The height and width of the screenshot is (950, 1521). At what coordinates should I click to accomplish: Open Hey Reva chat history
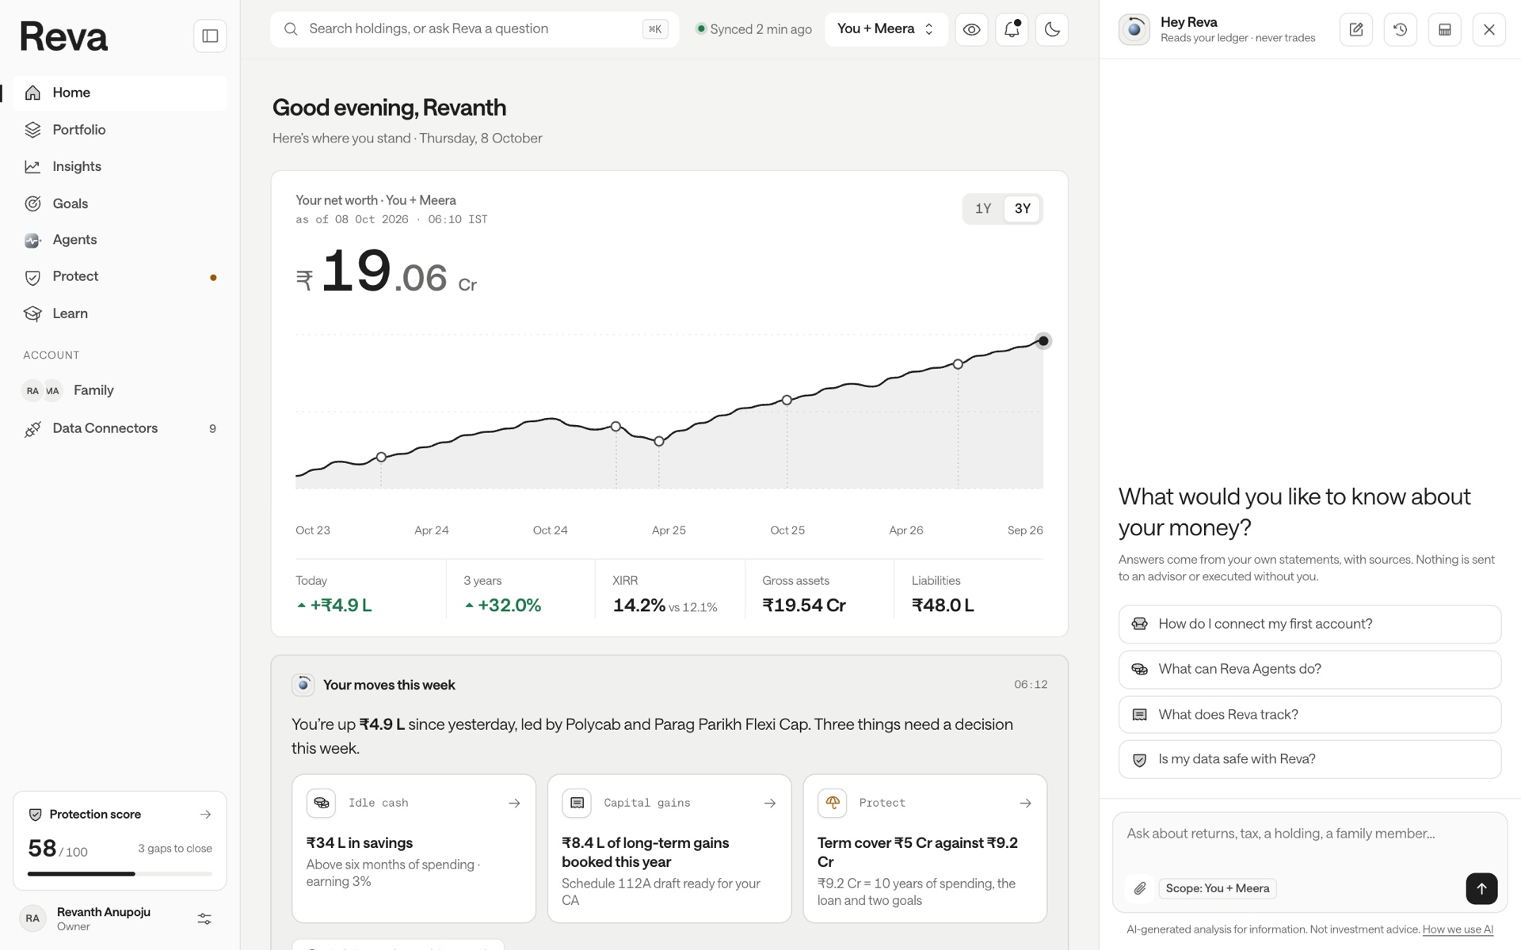[x=1401, y=29]
